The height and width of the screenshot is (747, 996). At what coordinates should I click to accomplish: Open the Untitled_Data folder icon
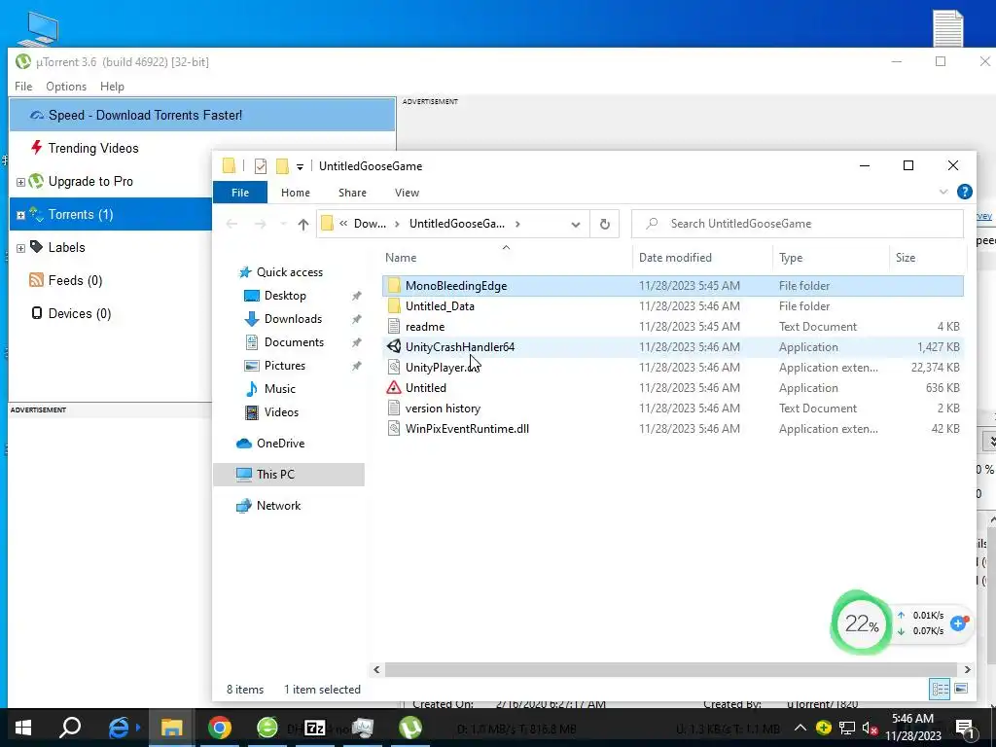tap(394, 306)
